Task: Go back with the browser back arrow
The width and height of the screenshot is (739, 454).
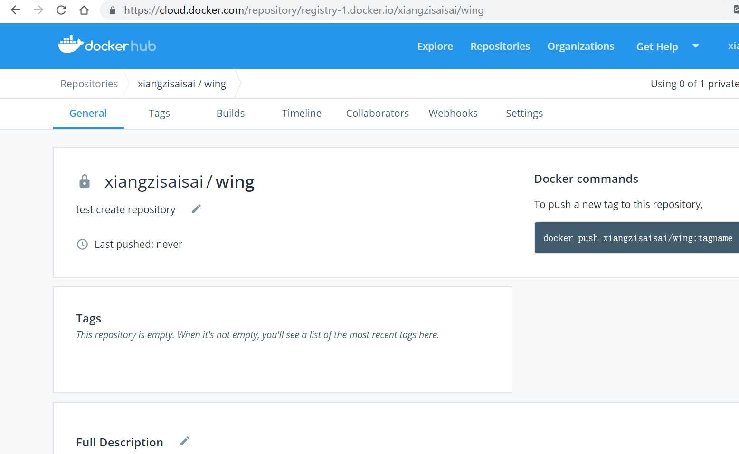Action: 16,10
